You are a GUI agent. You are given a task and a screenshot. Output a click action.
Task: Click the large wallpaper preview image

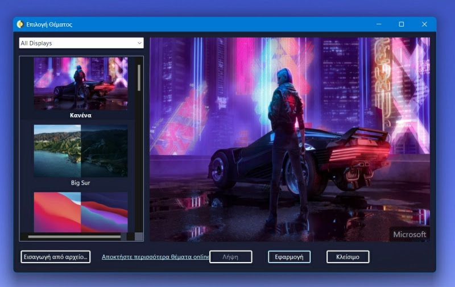[289, 139]
